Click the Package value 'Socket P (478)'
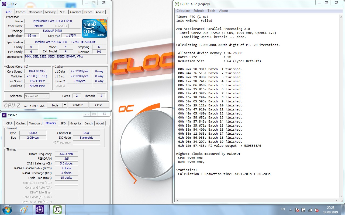This screenshot has width=345, height=215. 52,31
